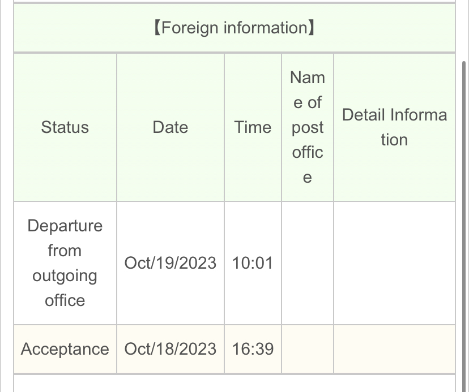Click the Departure from outgoing office status
The height and width of the screenshot is (392, 469).
click(x=65, y=263)
